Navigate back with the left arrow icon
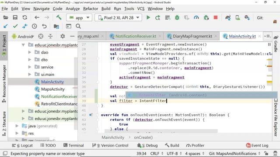The width and height of the screenshot is (280, 157). tap(37, 17)
